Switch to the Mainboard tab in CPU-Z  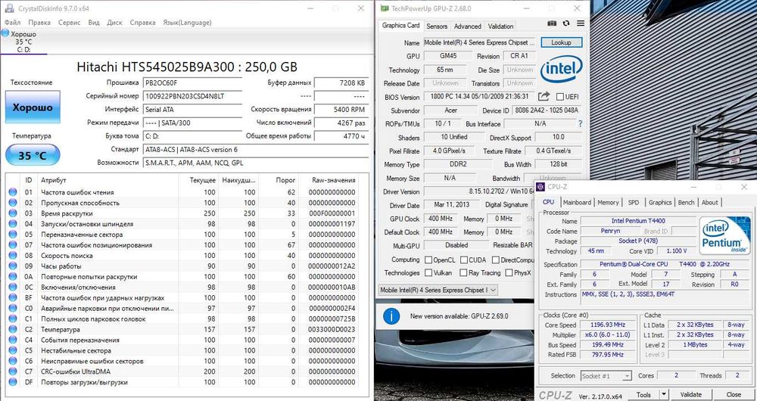point(577,202)
